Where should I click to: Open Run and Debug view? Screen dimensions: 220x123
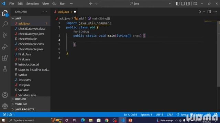click(x=5, y=46)
